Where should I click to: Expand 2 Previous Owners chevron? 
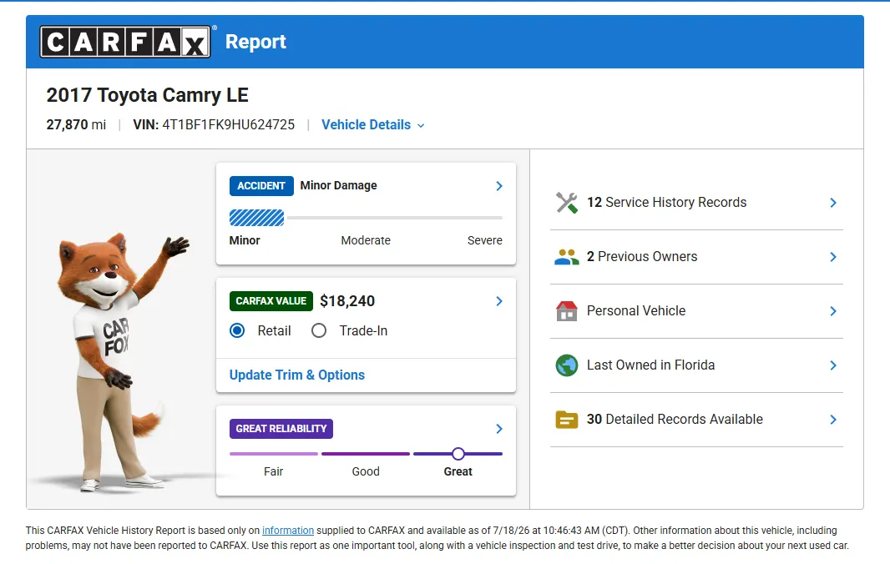pyautogui.click(x=832, y=257)
